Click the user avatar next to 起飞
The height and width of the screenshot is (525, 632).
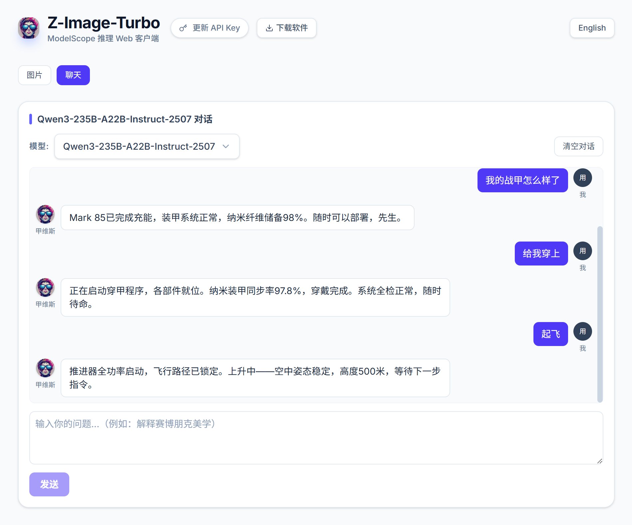click(582, 332)
